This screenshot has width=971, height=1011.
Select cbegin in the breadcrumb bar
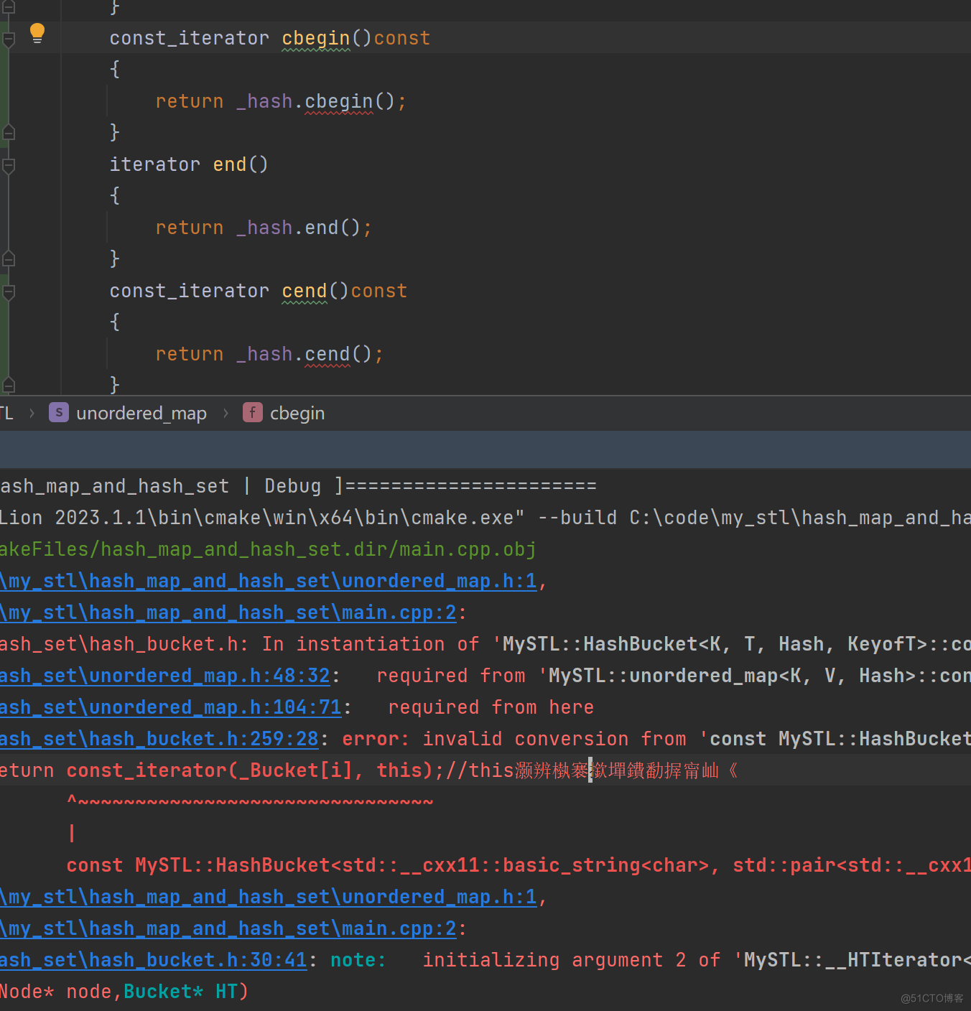[297, 413]
